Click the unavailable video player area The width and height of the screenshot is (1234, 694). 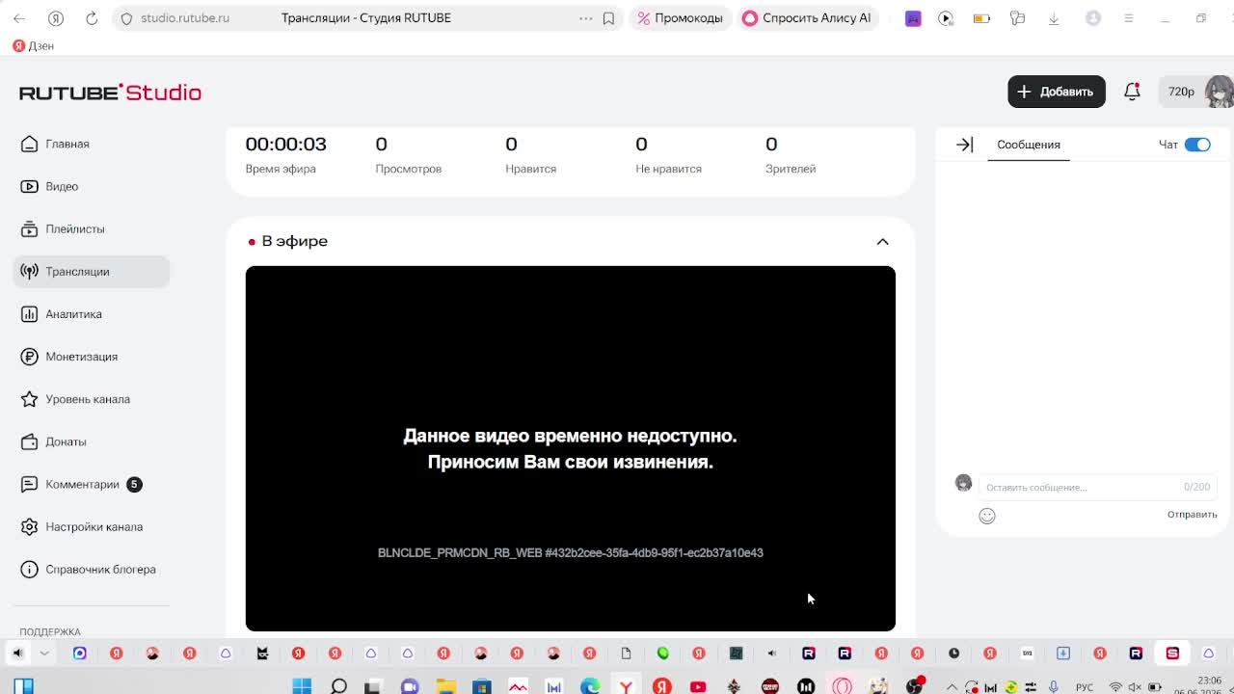pyautogui.click(x=571, y=448)
